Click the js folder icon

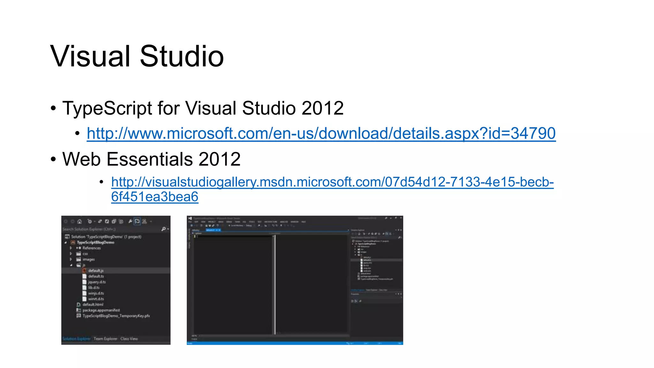coord(79,265)
